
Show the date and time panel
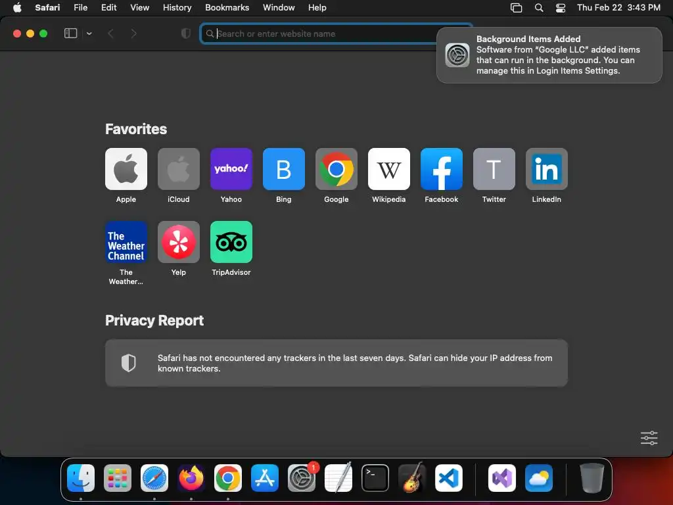pyautogui.click(x=618, y=7)
